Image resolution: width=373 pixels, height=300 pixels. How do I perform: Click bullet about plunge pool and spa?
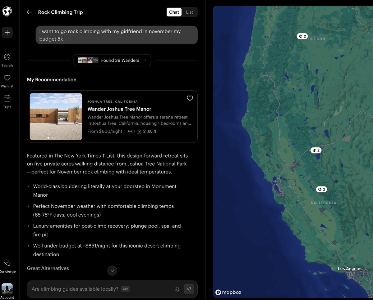coord(107,230)
